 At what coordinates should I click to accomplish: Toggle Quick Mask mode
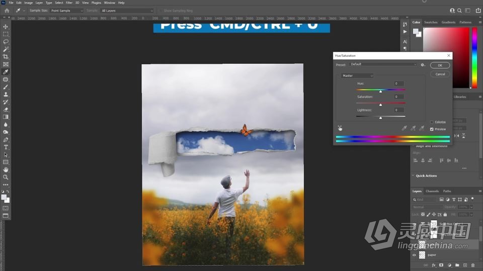6,208
